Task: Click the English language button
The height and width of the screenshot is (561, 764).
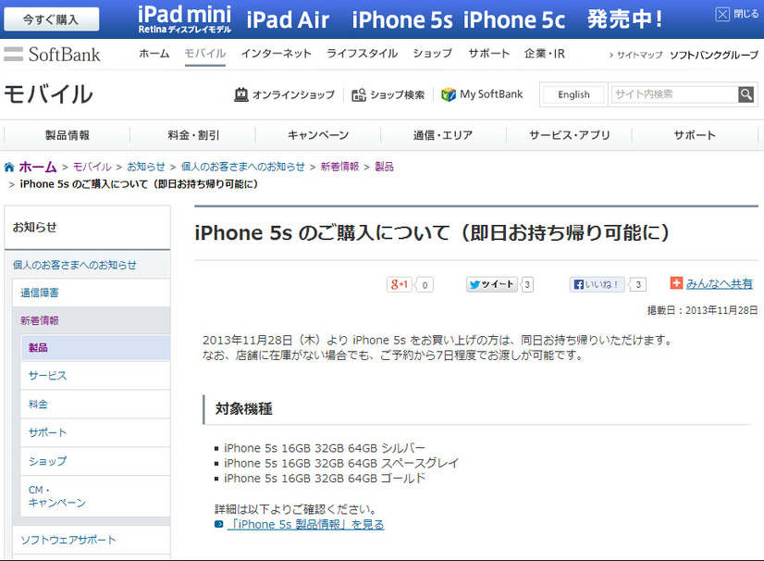Action: (573, 94)
